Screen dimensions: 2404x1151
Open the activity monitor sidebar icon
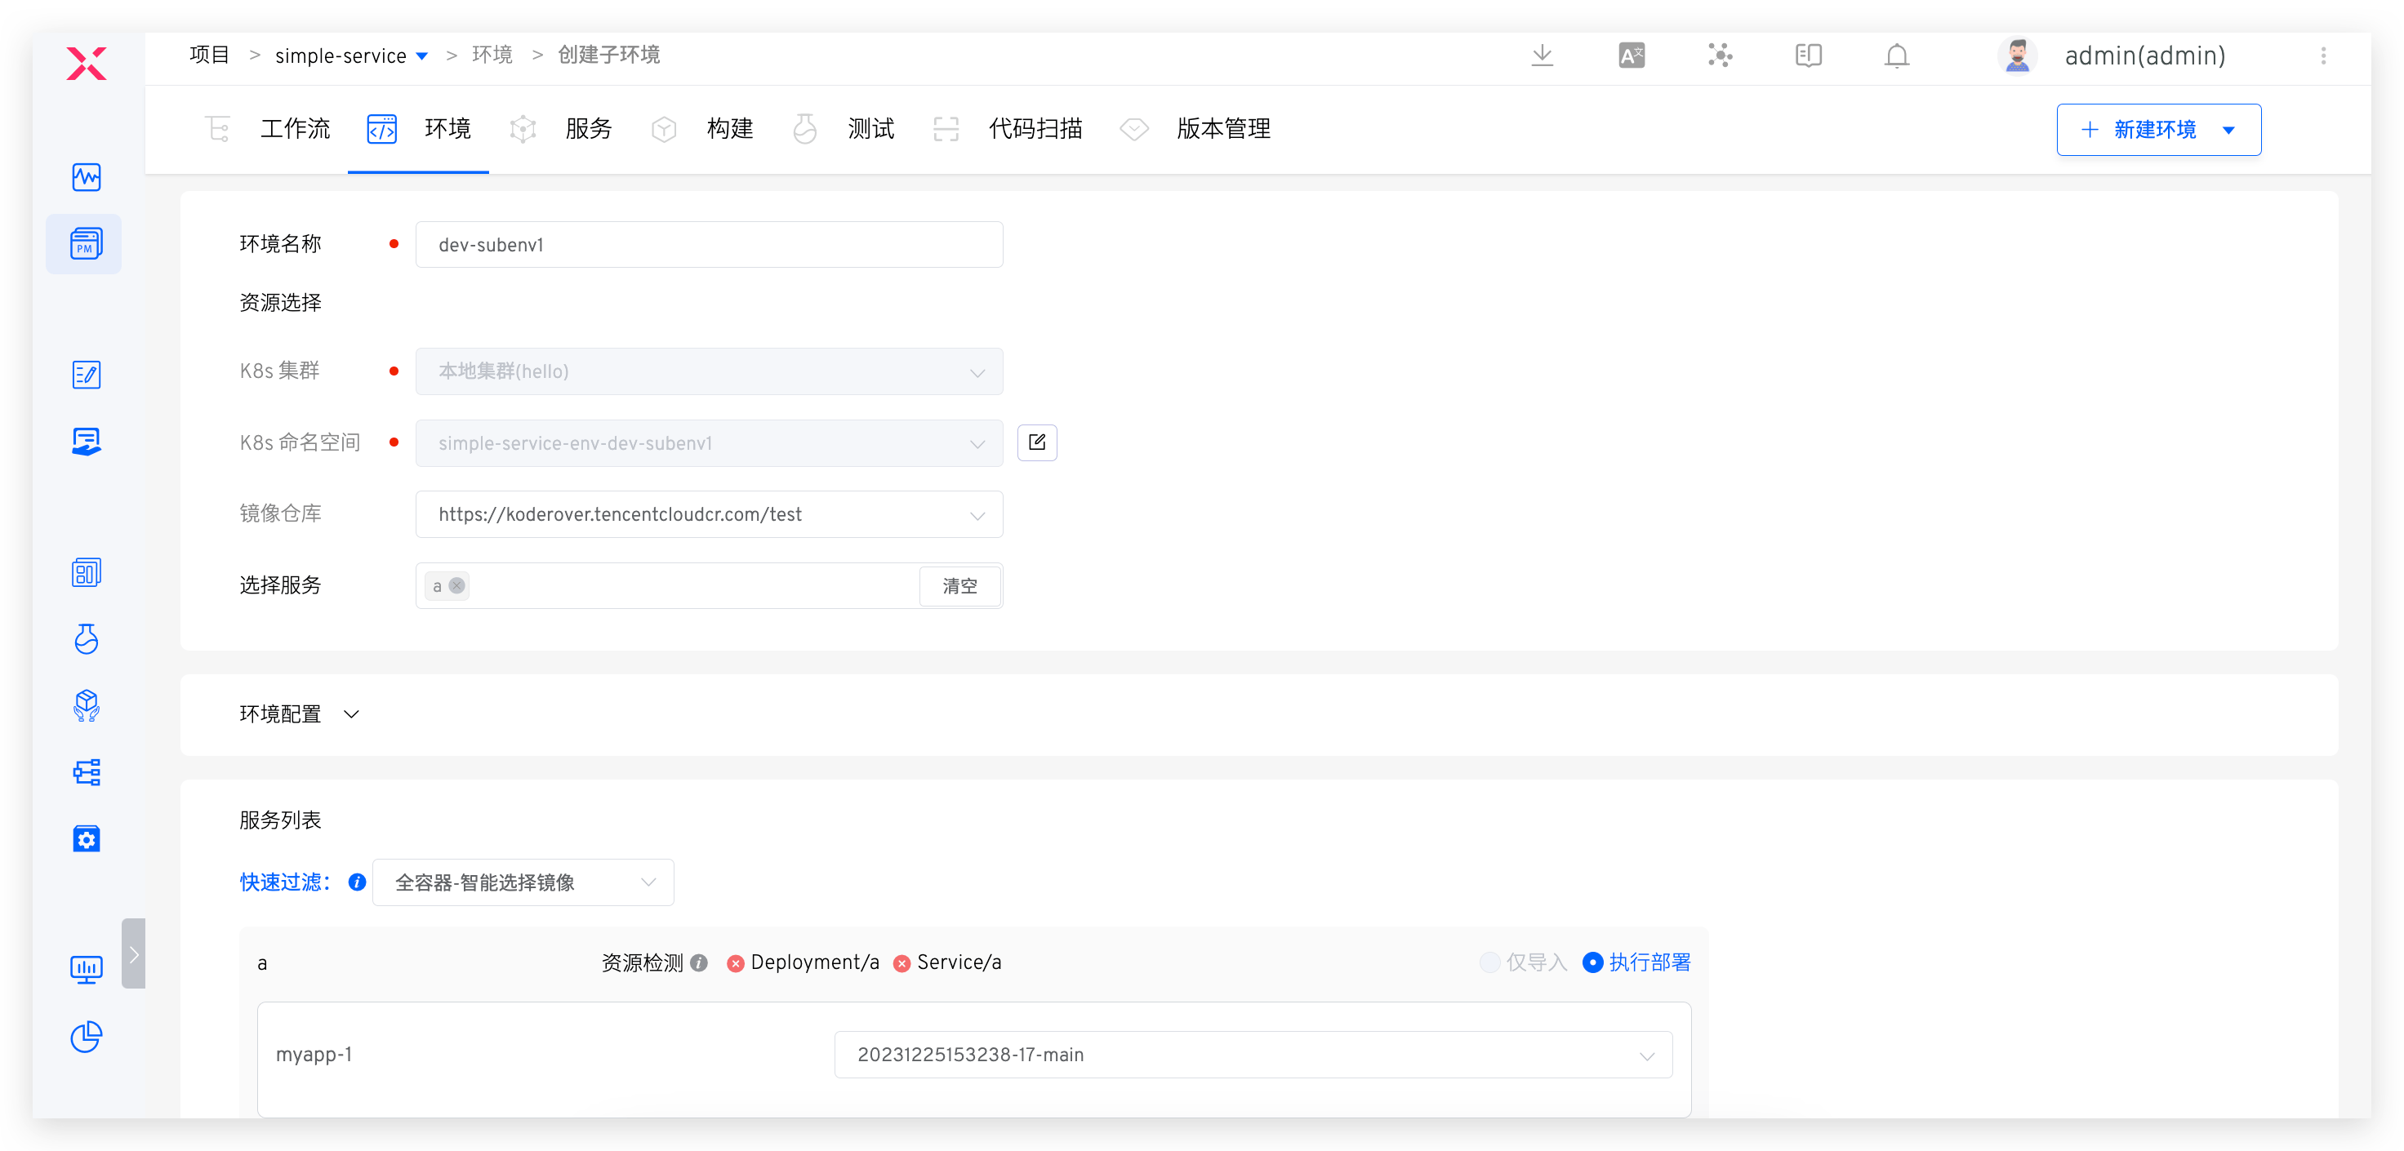click(86, 177)
